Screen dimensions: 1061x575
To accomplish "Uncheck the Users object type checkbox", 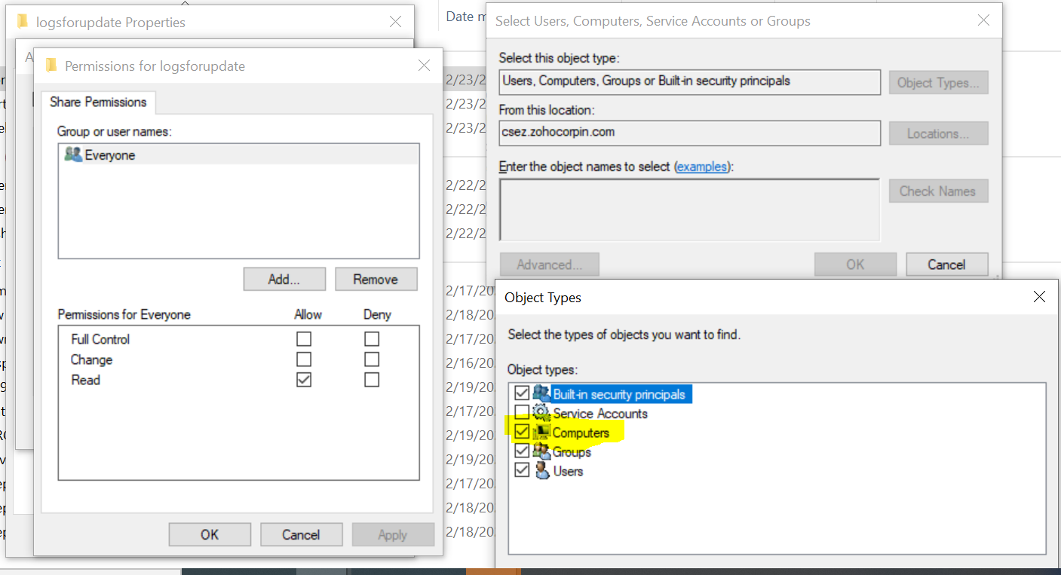I will pyautogui.click(x=522, y=471).
